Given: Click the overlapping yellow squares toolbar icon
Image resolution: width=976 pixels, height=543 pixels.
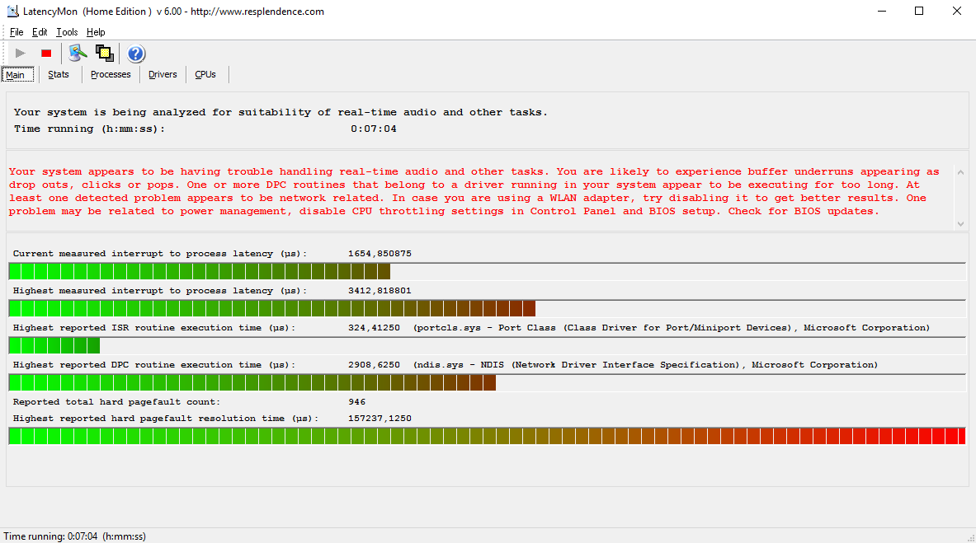Looking at the screenshot, I should [104, 54].
